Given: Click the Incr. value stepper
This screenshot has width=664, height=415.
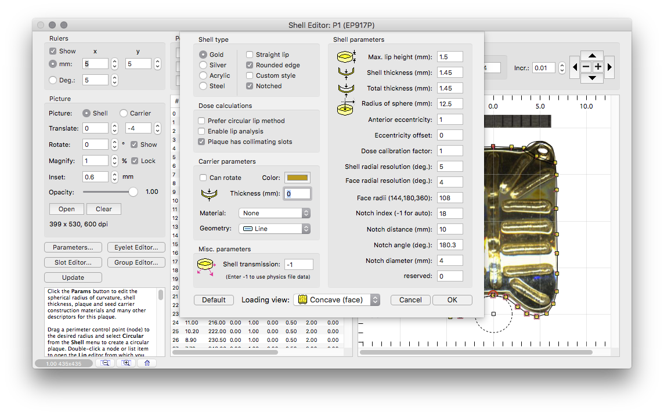Looking at the screenshot, I should click(x=562, y=68).
